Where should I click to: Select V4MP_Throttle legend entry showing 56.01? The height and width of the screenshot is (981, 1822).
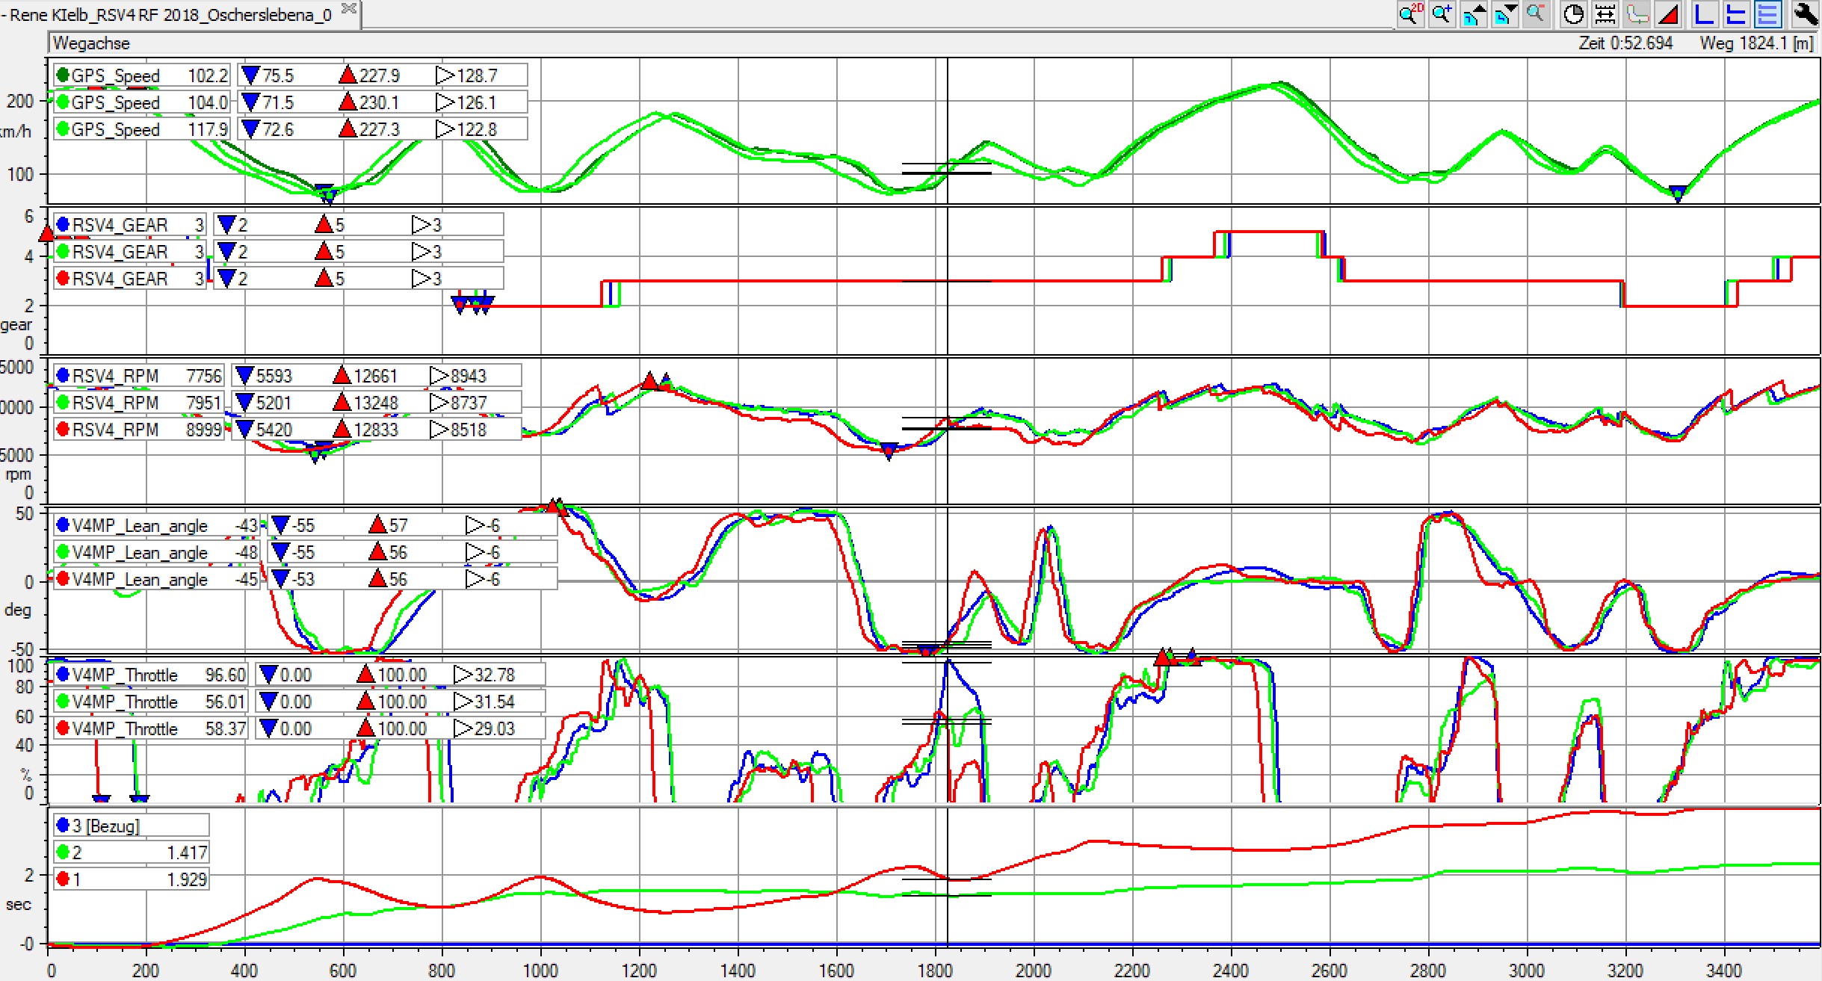150,702
